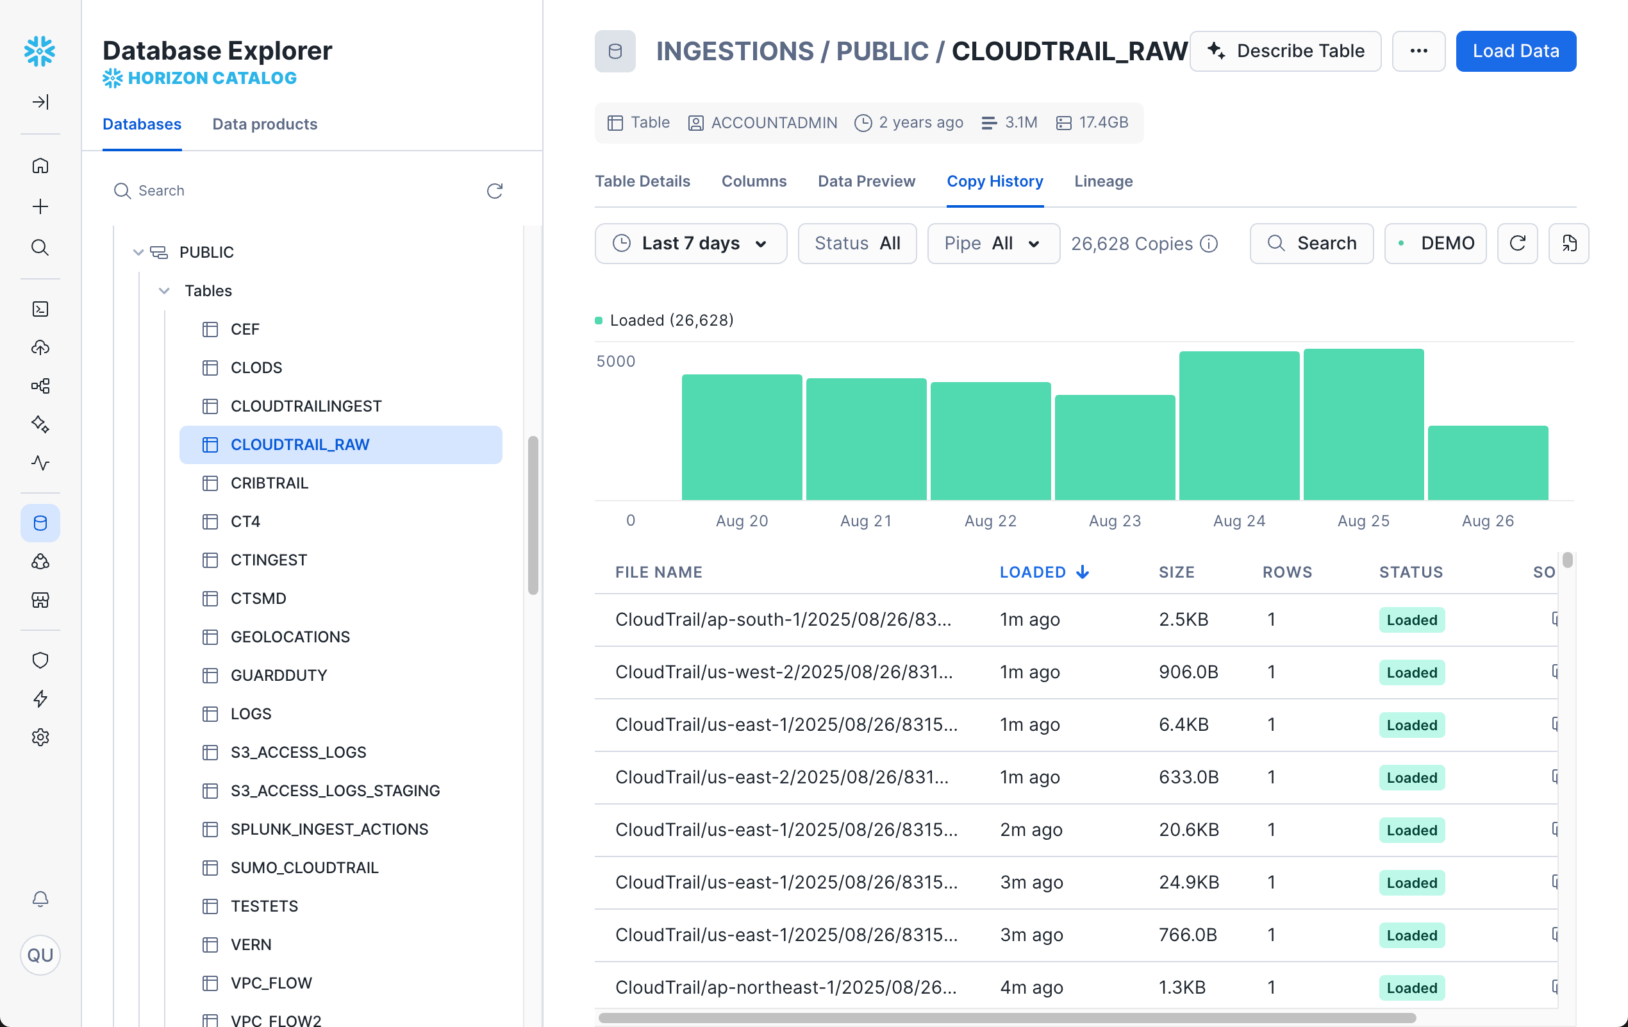The height and width of the screenshot is (1027, 1628).
Task: Toggle the Status All filter
Action: pos(858,244)
